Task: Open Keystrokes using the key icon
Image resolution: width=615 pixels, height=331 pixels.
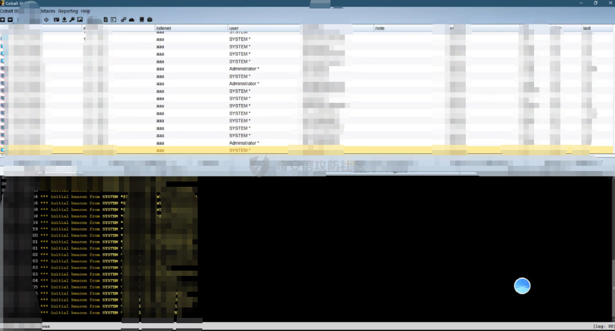Action: tap(72, 19)
